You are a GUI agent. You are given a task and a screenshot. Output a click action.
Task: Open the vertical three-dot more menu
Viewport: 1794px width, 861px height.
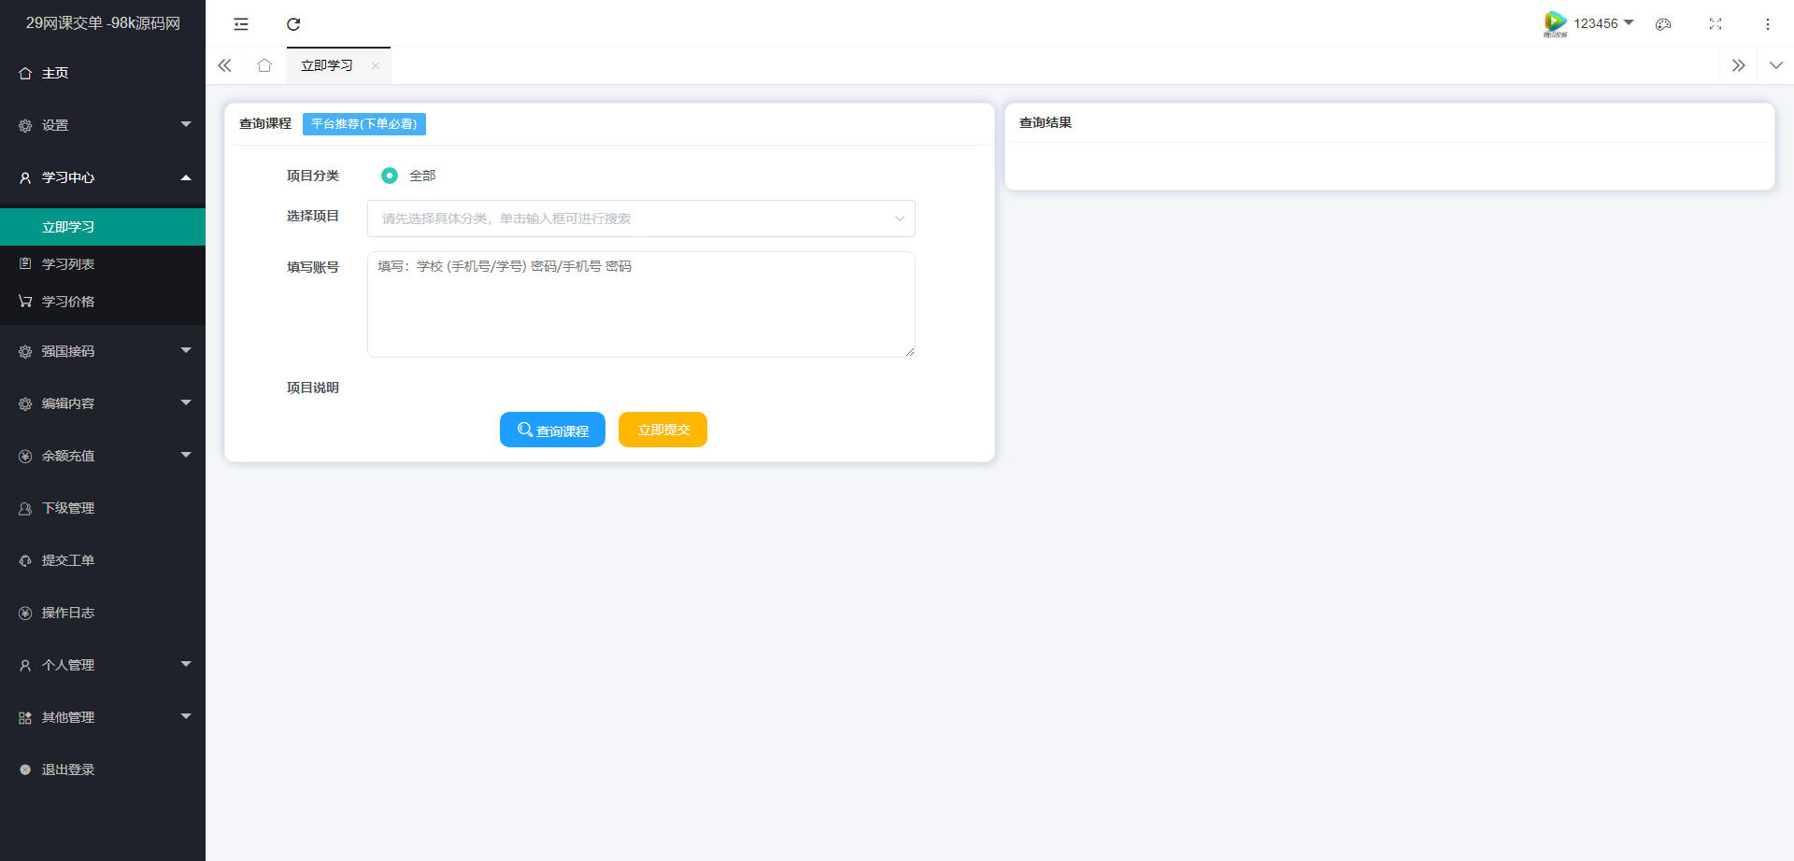1767,24
